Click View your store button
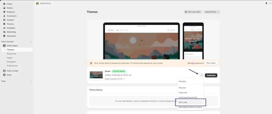This screenshot has width=272, height=114. [193, 12]
